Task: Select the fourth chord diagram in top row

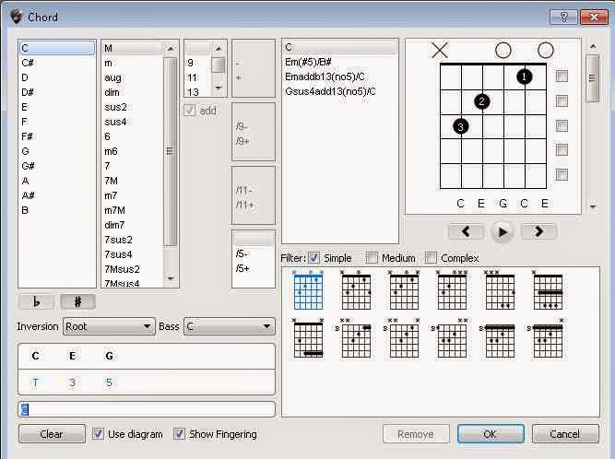Action: tap(452, 290)
